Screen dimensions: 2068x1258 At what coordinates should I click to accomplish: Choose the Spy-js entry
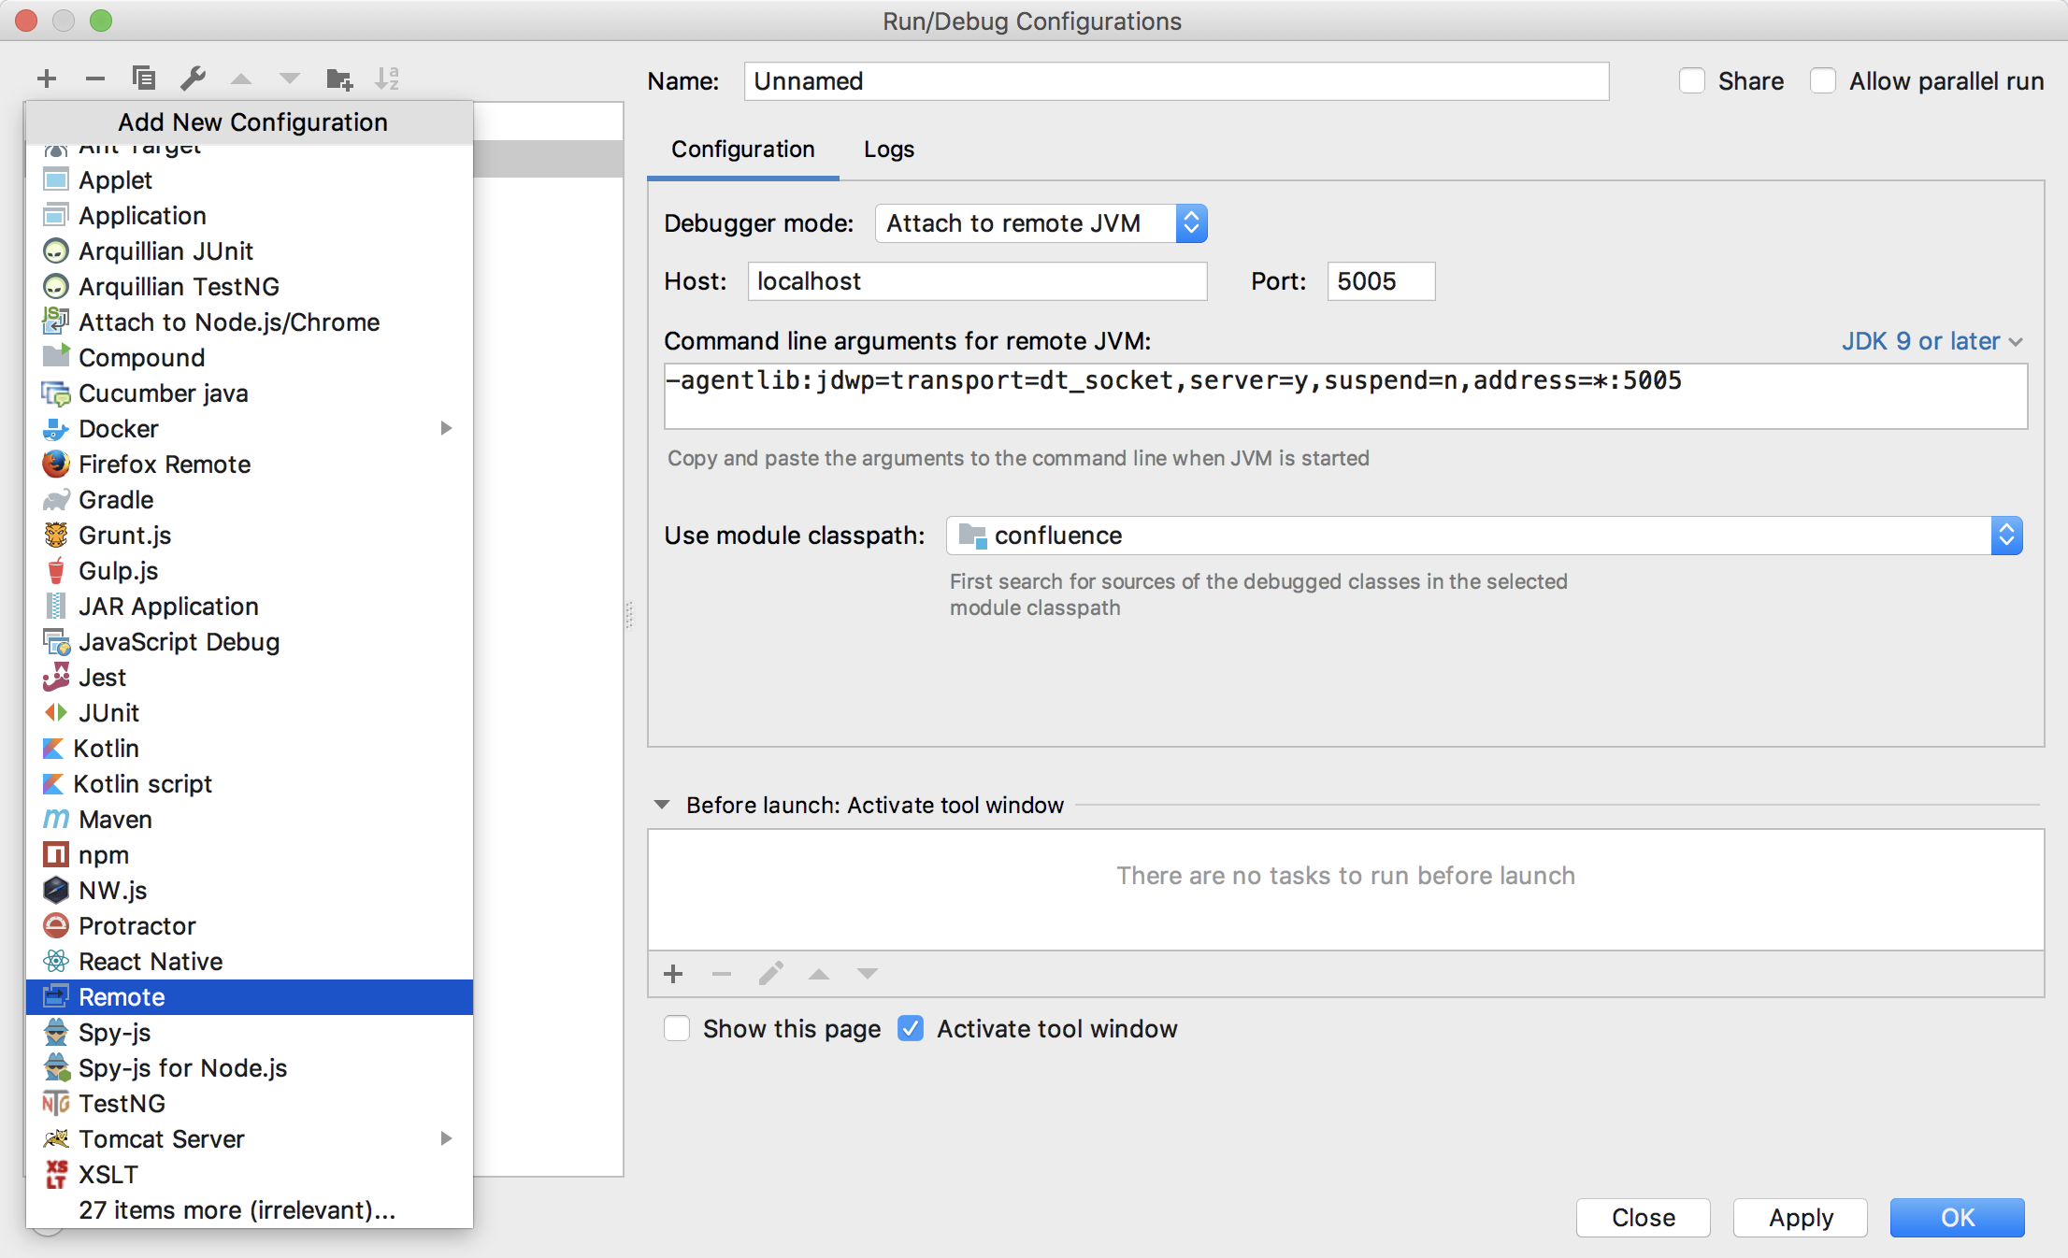coord(249,1032)
